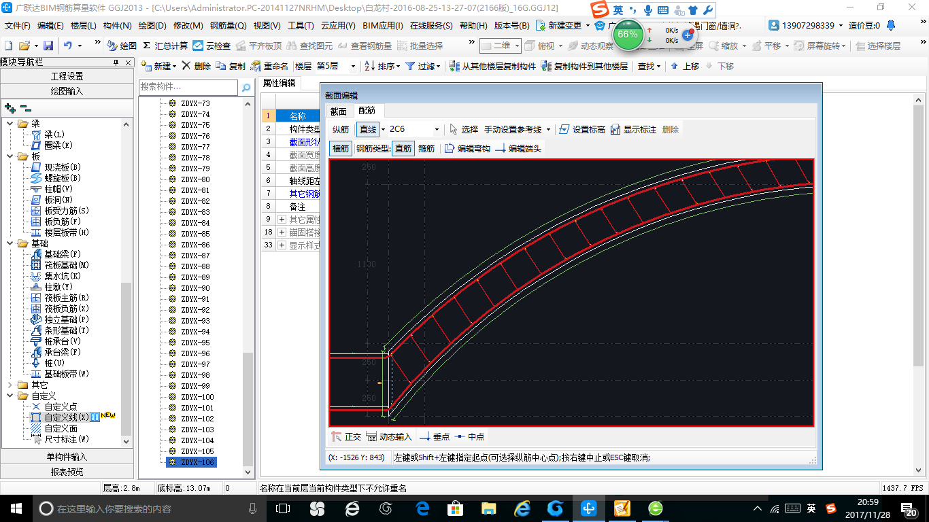Open the BIM应用(I) menu
Image resolution: width=929 pixels, height=522 pixels.
pyautogui.click(x=383, y=26)
